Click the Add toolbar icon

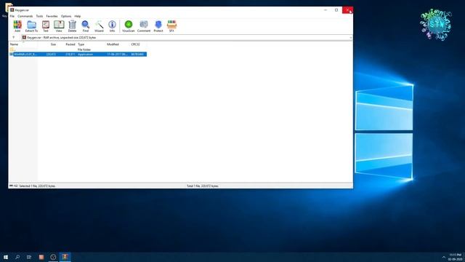[x=17, y=26]
